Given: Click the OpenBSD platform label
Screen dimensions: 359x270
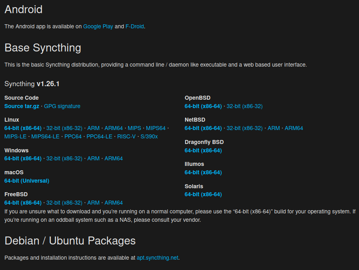Looking at the screenshot, I should click(197, 98).
